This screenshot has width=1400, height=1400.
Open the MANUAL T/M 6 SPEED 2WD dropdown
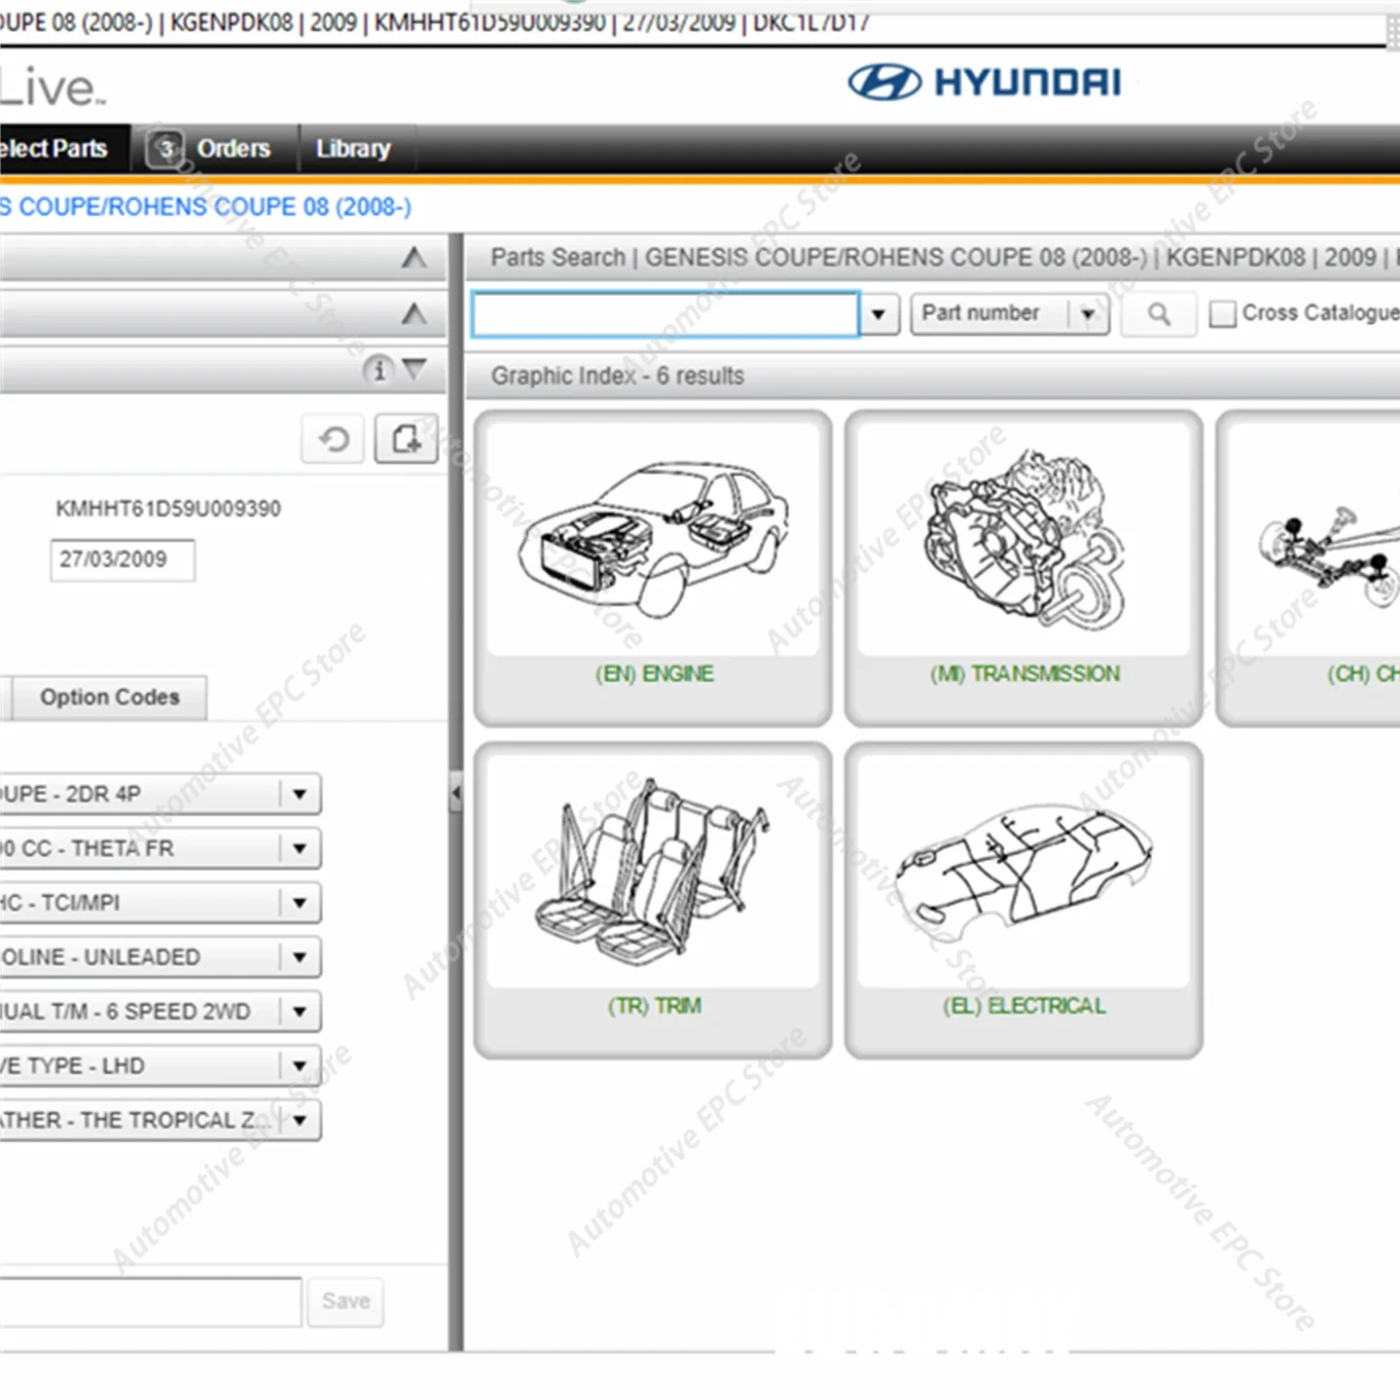tap(299, 1012)
